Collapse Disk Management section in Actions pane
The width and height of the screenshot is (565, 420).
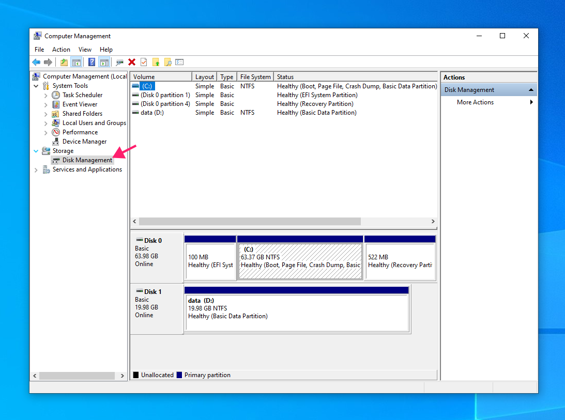(531, 90)
